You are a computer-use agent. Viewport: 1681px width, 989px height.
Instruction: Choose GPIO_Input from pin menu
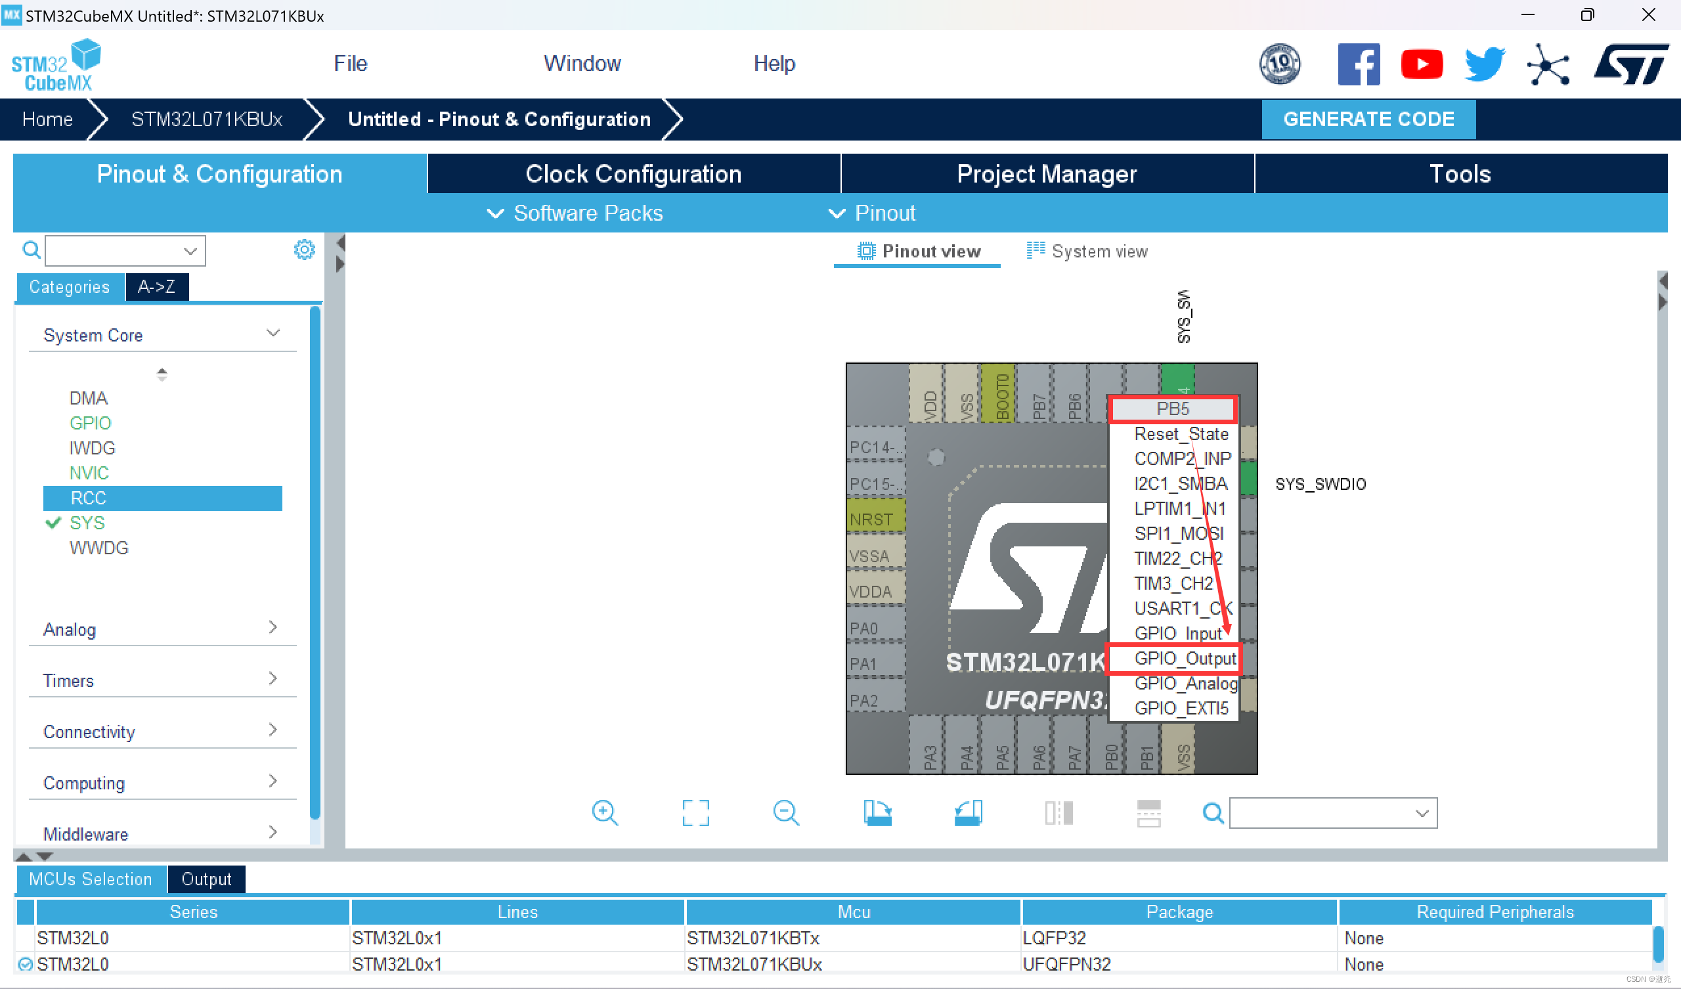(1173, 632)
